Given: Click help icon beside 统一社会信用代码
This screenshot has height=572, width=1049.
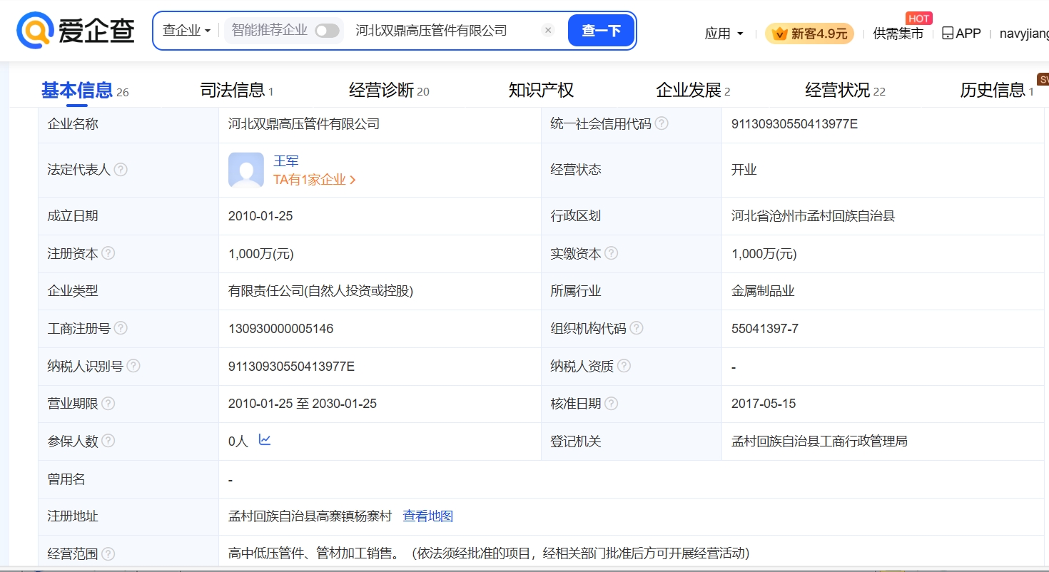Looking at the screenshot, I should pos(662,123).
